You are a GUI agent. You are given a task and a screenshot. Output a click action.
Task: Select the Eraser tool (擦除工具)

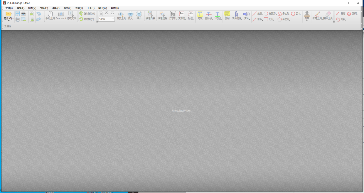pos(328,16)
